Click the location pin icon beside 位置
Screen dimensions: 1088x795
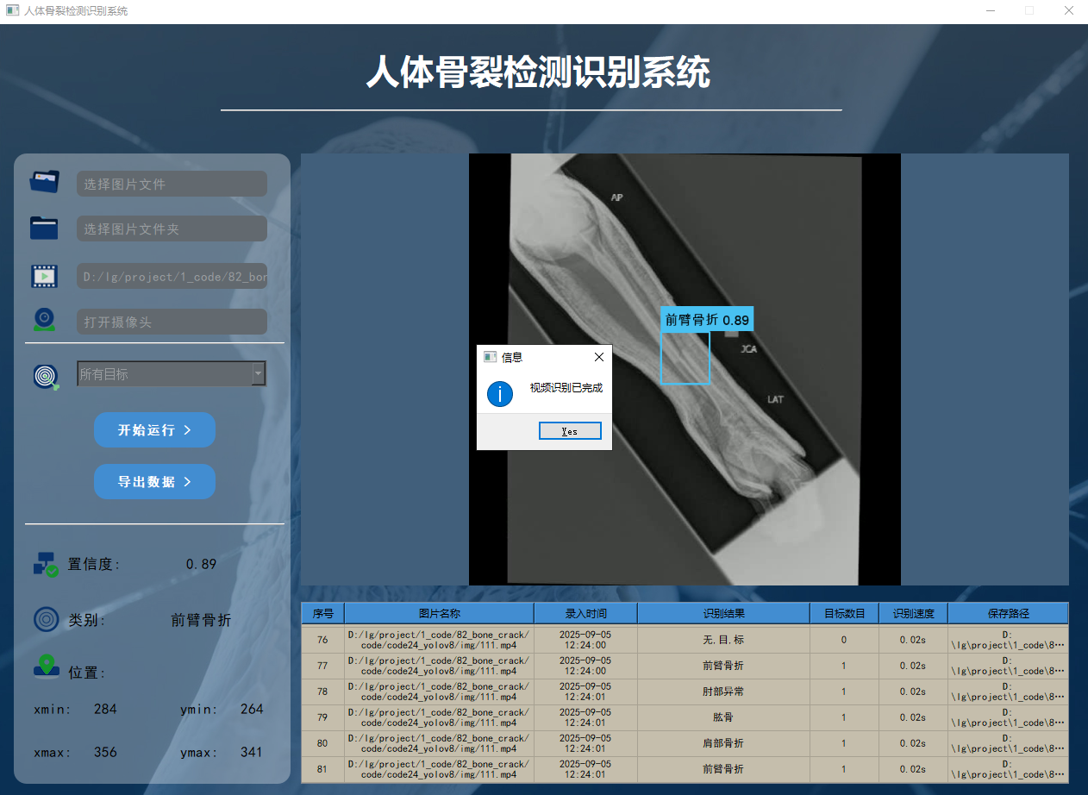(x=46, y=668)
